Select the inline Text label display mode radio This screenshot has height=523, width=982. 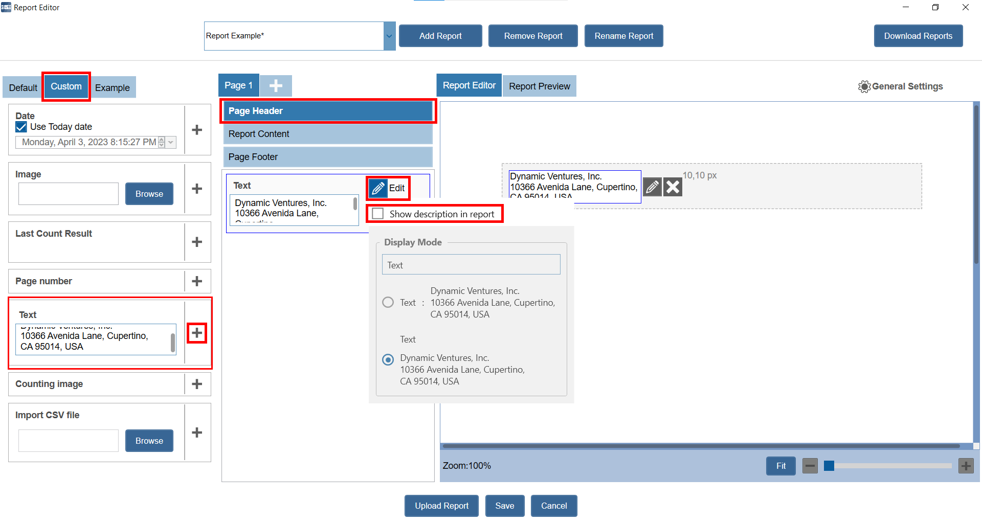coord(388,302)
